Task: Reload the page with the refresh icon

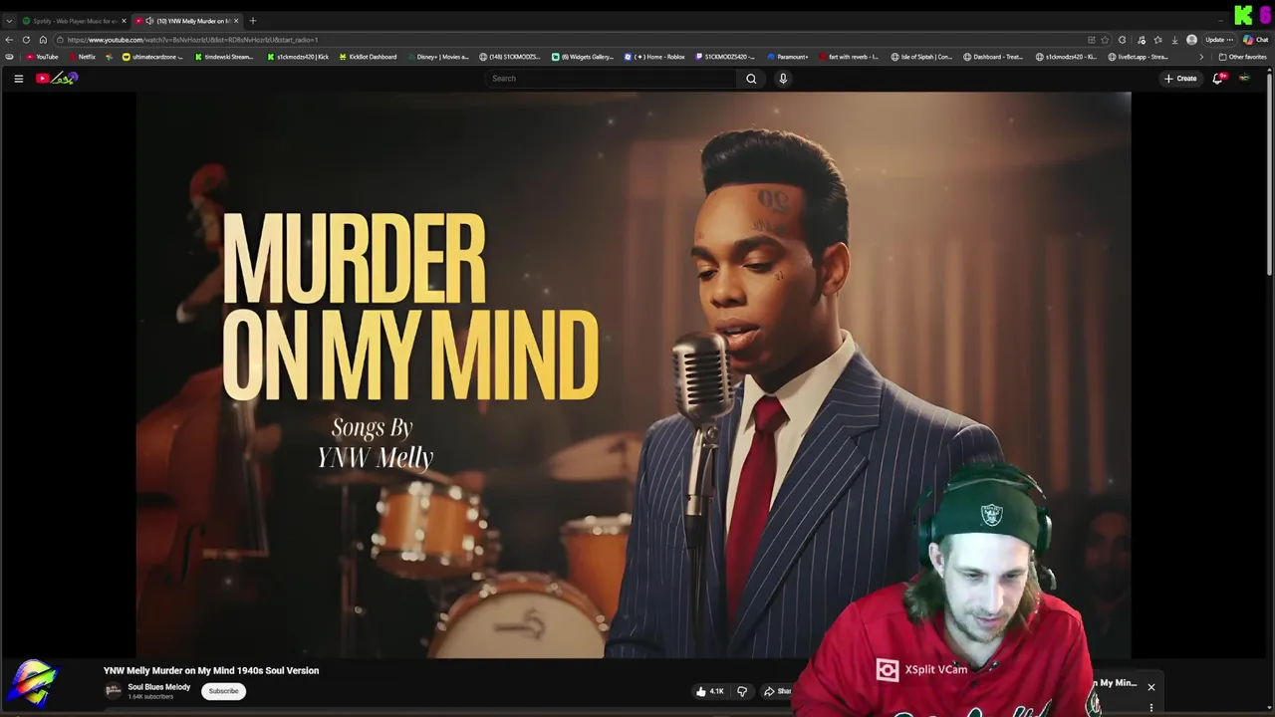Action: 26,40
